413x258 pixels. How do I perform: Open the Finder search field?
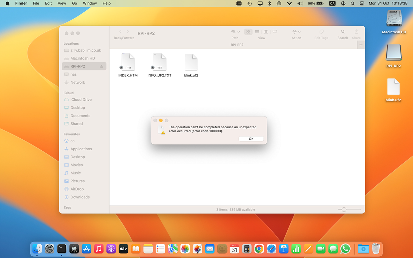tap(343, 32)
